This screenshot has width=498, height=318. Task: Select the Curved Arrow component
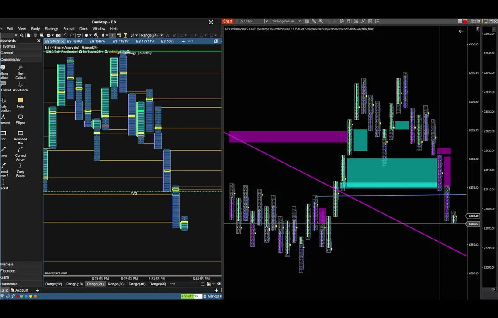coord(20,154)
